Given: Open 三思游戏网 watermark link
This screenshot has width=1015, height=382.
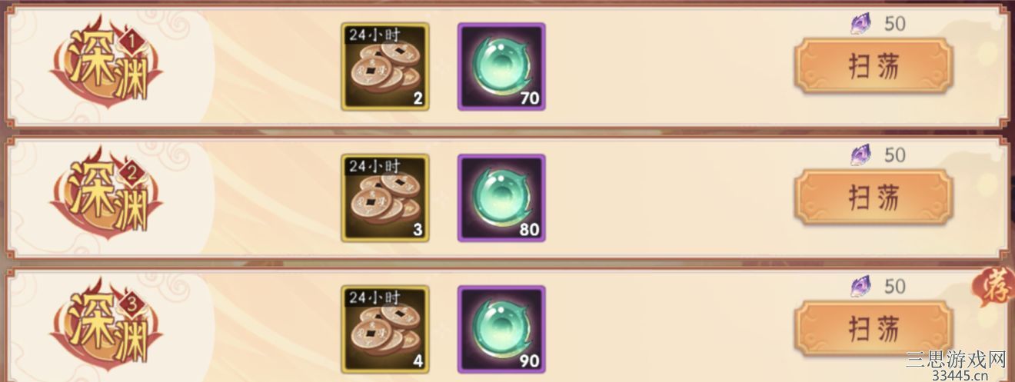Looking at the screenshot, I should 957,365.
